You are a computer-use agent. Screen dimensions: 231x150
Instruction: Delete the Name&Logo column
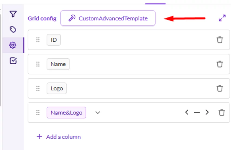[x=221, y=113]
